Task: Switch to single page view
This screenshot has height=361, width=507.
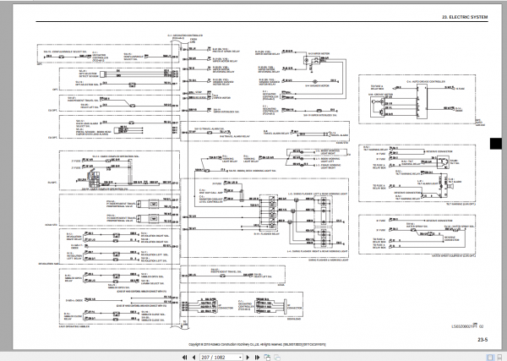Action: click(490, 357)
